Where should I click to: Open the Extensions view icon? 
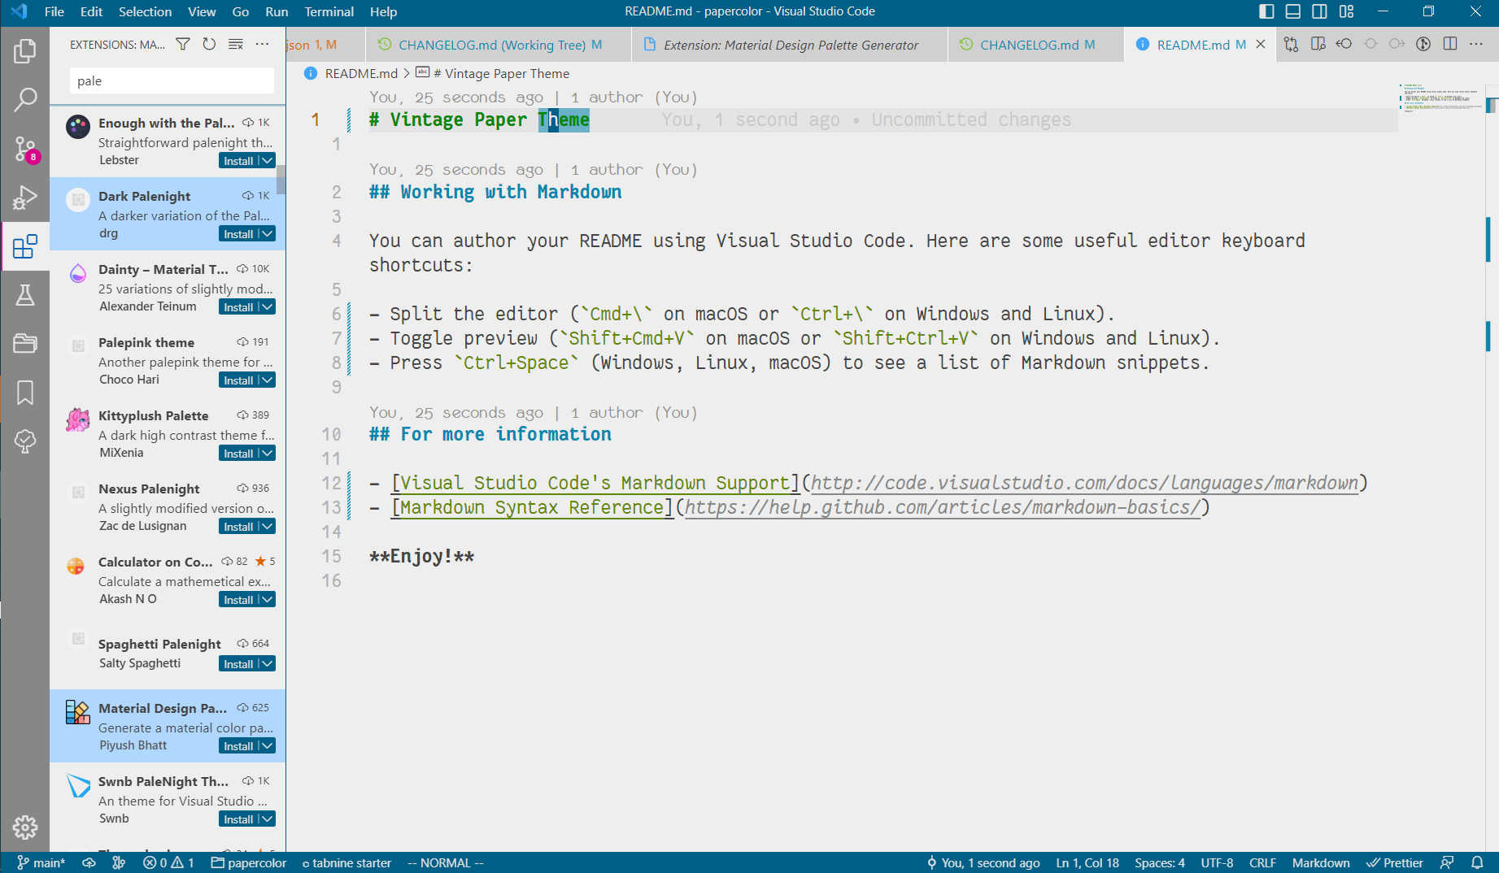coord(25,246)
